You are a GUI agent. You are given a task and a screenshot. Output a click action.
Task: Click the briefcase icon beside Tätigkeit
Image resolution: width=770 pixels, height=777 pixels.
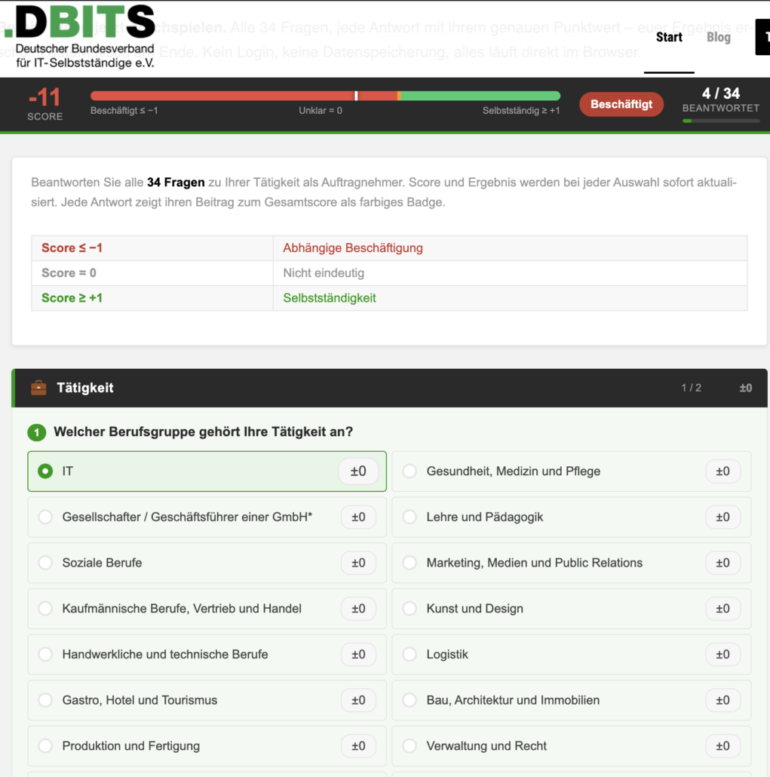(38, 388)
